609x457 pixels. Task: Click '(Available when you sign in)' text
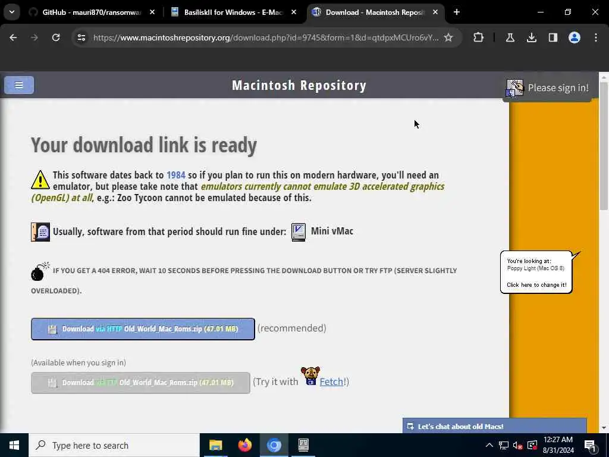79,362
